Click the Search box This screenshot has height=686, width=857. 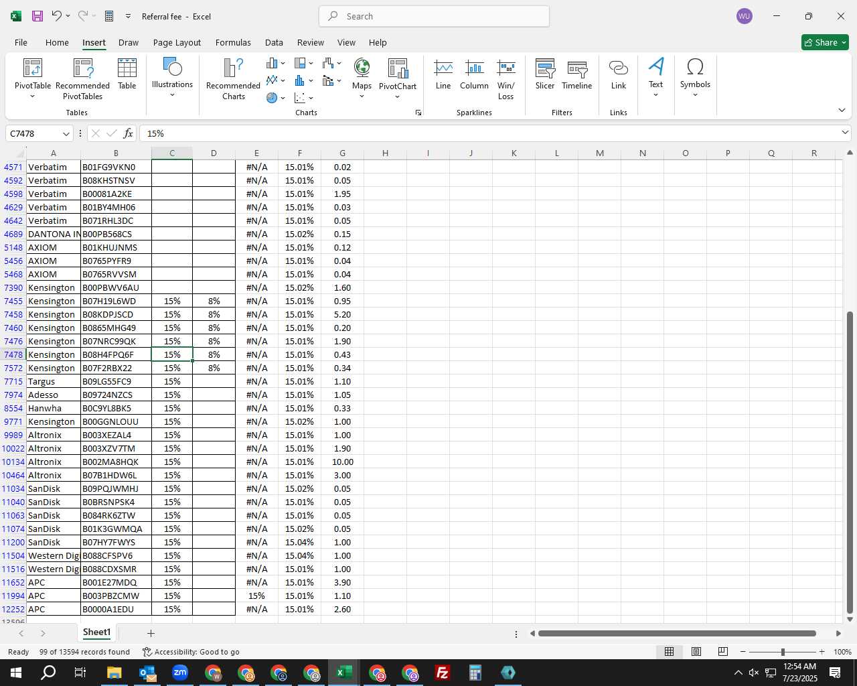point(434,16)
